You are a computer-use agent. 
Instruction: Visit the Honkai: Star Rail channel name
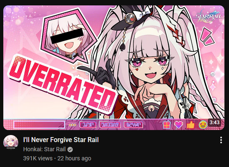coord(44,149)
